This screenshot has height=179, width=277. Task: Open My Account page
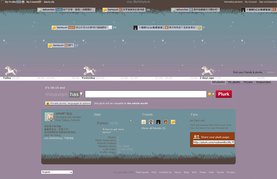[x=251, y=2]
